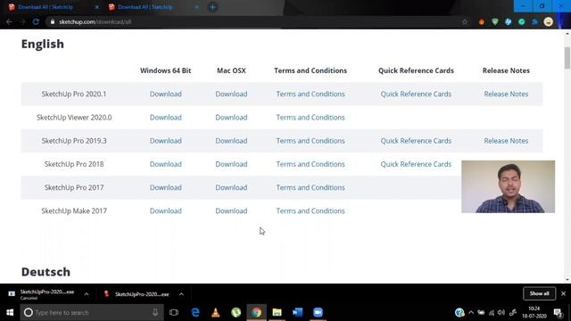Screen dimensions: 571x321
Task: Download SketchUp Viewer 2020.0 for Windows
Action: (166, 117)
